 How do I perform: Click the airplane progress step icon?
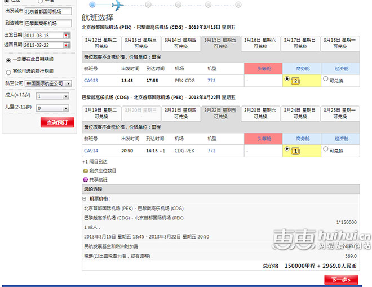coord(118,5)
